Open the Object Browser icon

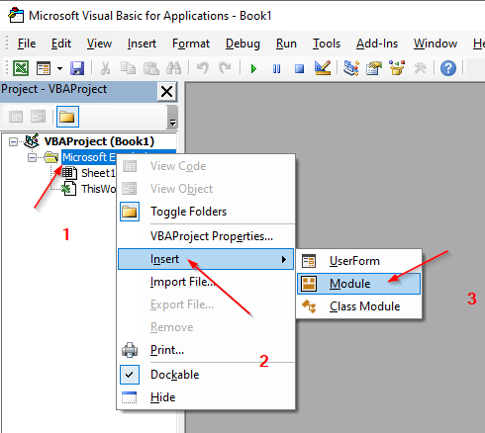click(x=397, y=68)
